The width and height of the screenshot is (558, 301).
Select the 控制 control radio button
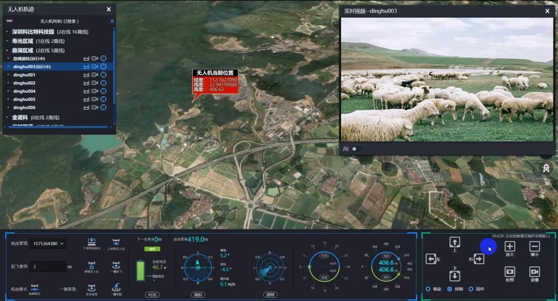[x=450, y=289]
